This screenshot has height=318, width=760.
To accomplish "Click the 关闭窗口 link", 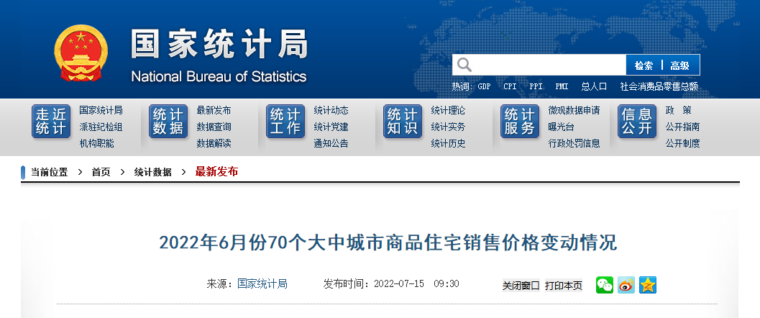I will click(x=521, y=286).
